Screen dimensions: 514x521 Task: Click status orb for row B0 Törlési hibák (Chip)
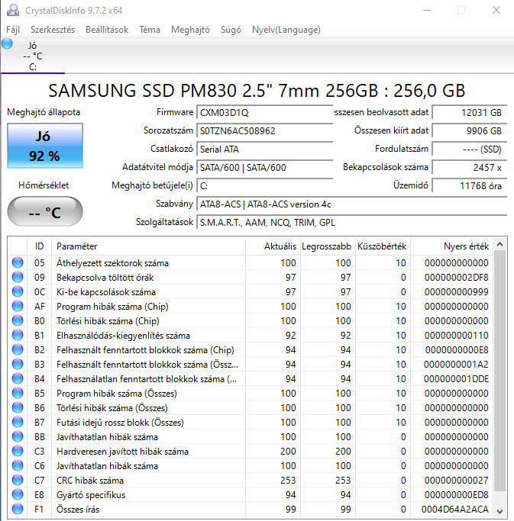click(18, 320)
